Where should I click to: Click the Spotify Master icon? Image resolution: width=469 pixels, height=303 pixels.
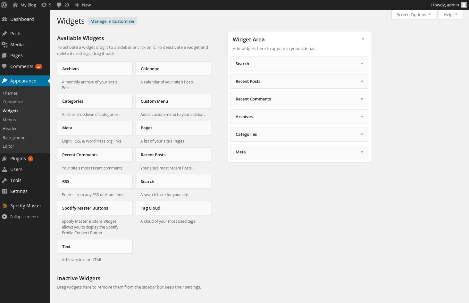4,206
